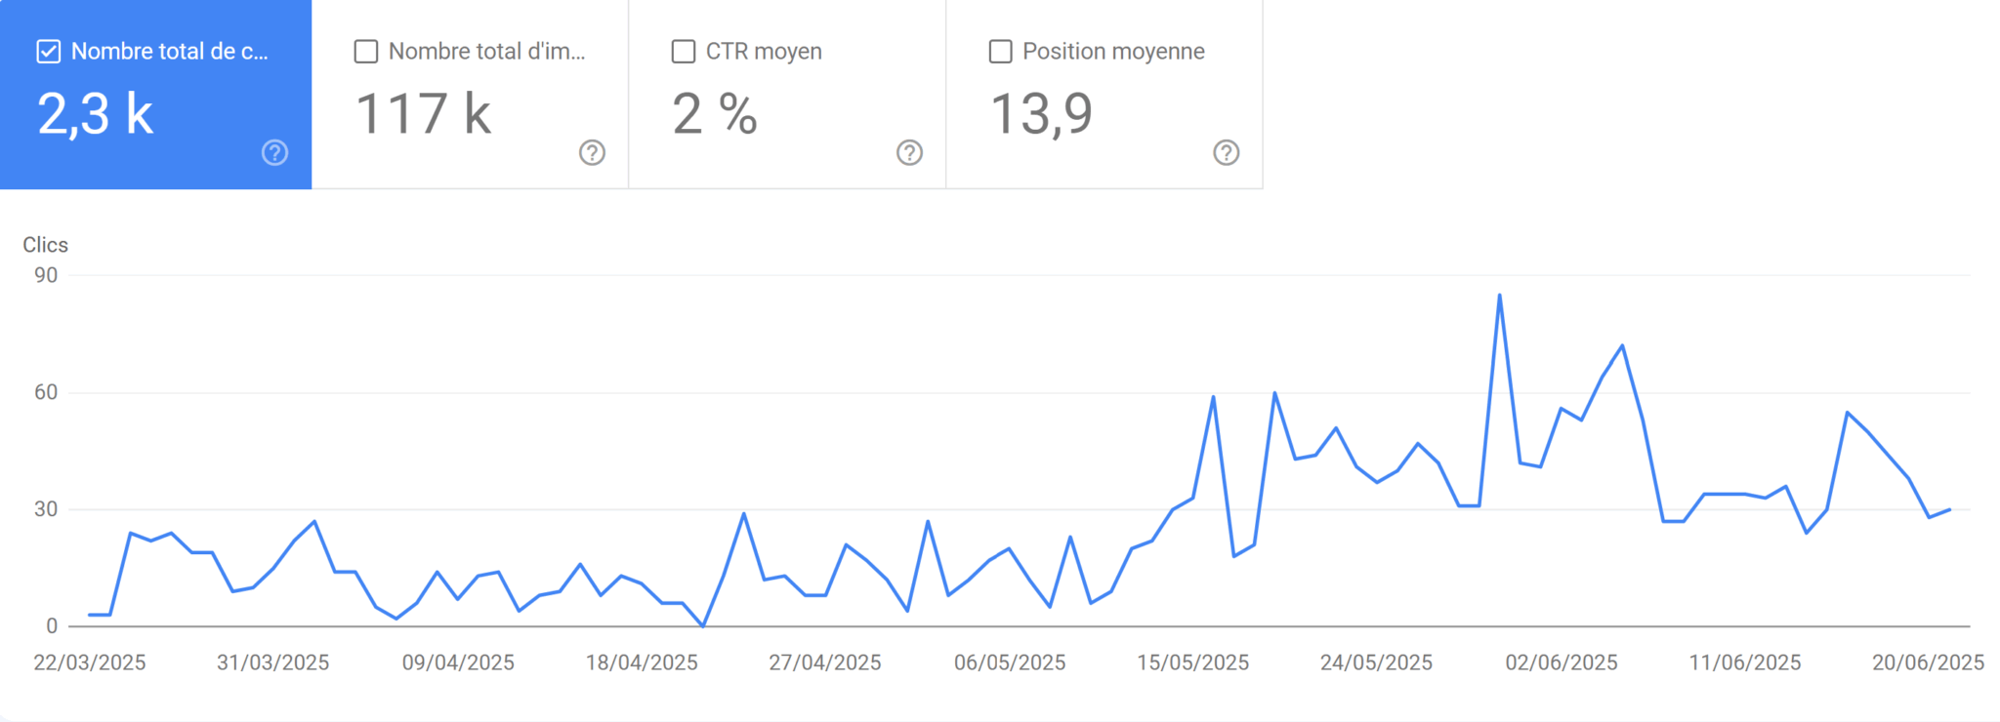
Task: Click the 2 % CTR value
Action: pos(715,114)
